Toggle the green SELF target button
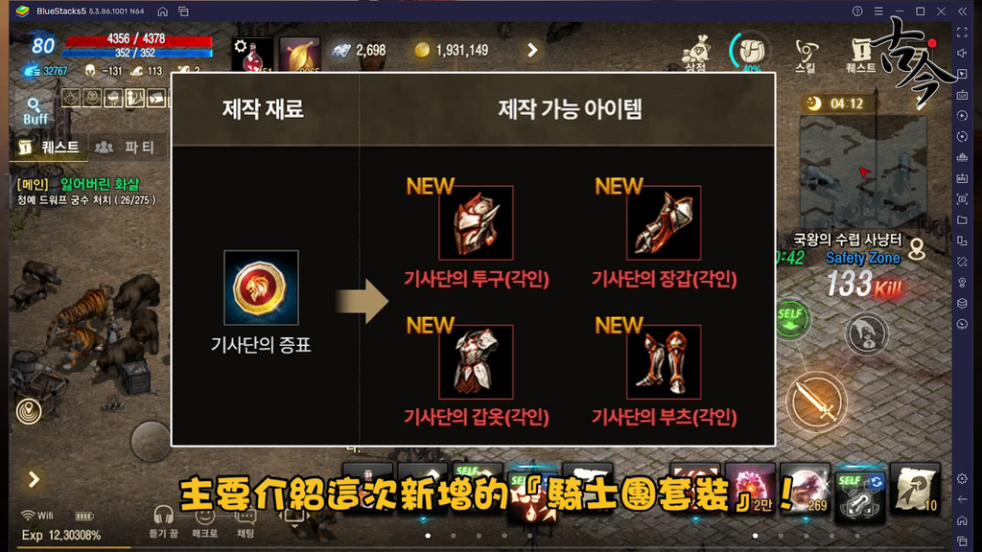Image resolution: width=982 pixels, height=552 pixels. tap(791, 319)
